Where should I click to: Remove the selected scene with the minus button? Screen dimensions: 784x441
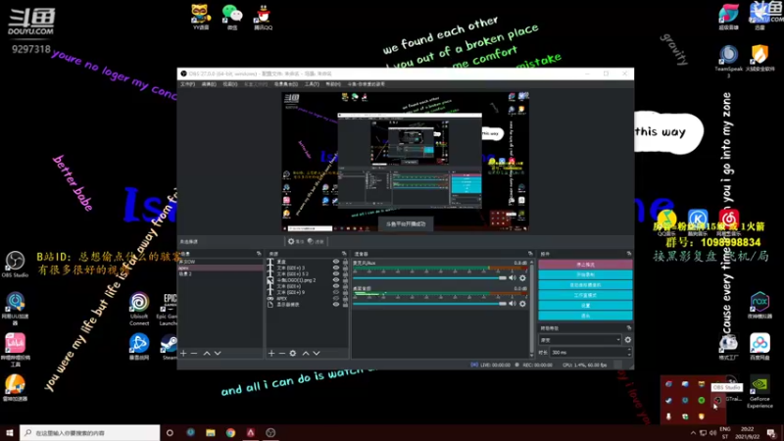click(194, 354)
